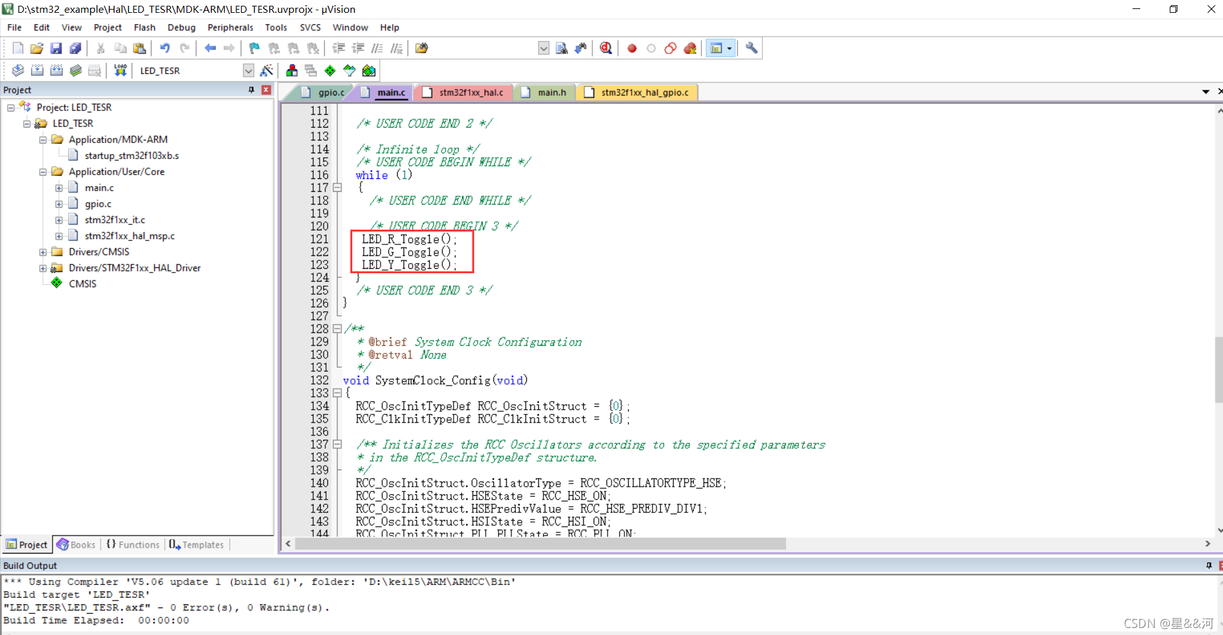The image size is (1223, 635).
Task: Open Configuration with wrench icon
Action: tap(751, 48)
